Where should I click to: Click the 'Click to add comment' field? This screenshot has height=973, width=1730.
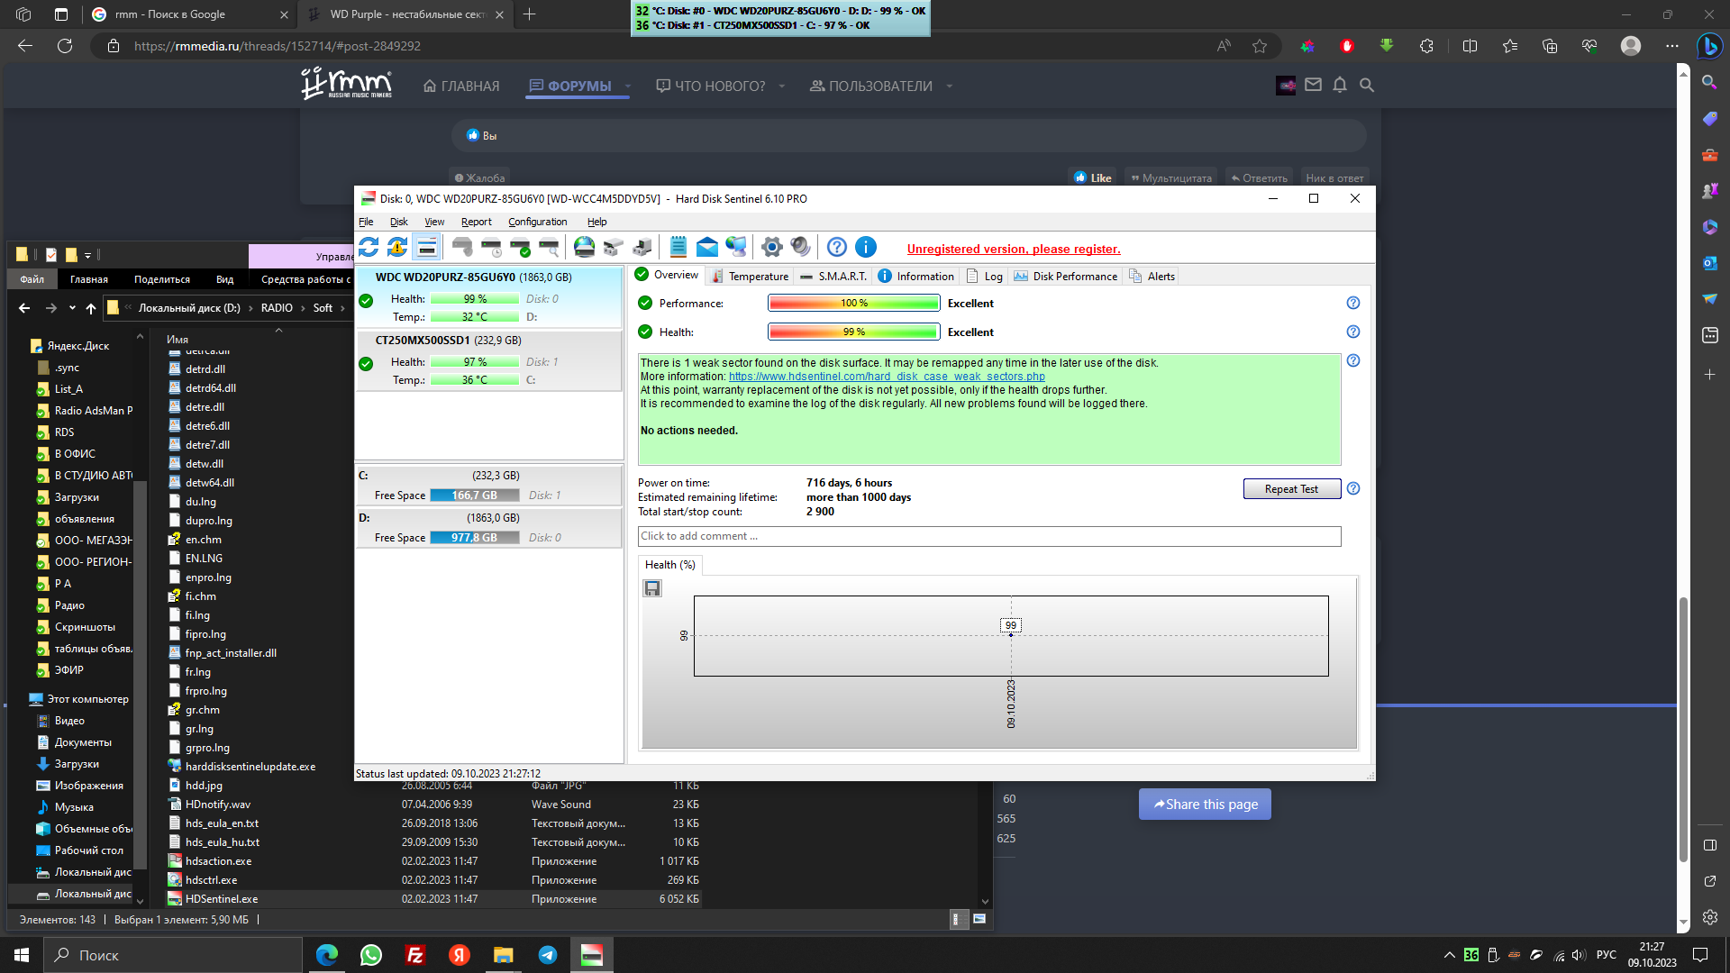(x=989, y=536)
